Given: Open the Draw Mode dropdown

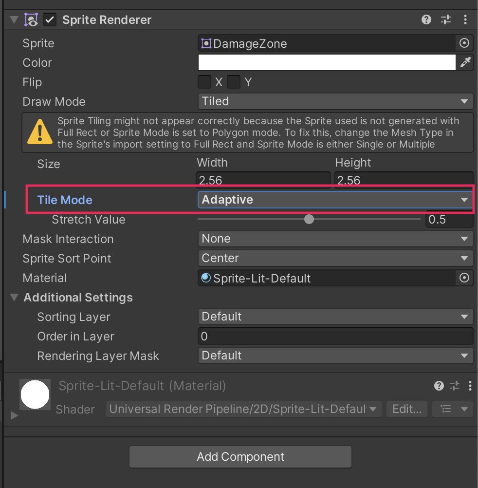Looking at the screenshot, I should (335, 102).
